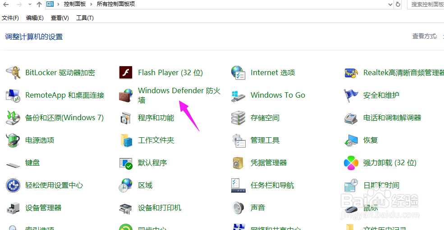Open the 编辑(E) menu
Viewport: 444px width, 230px height.
[35, 18]
